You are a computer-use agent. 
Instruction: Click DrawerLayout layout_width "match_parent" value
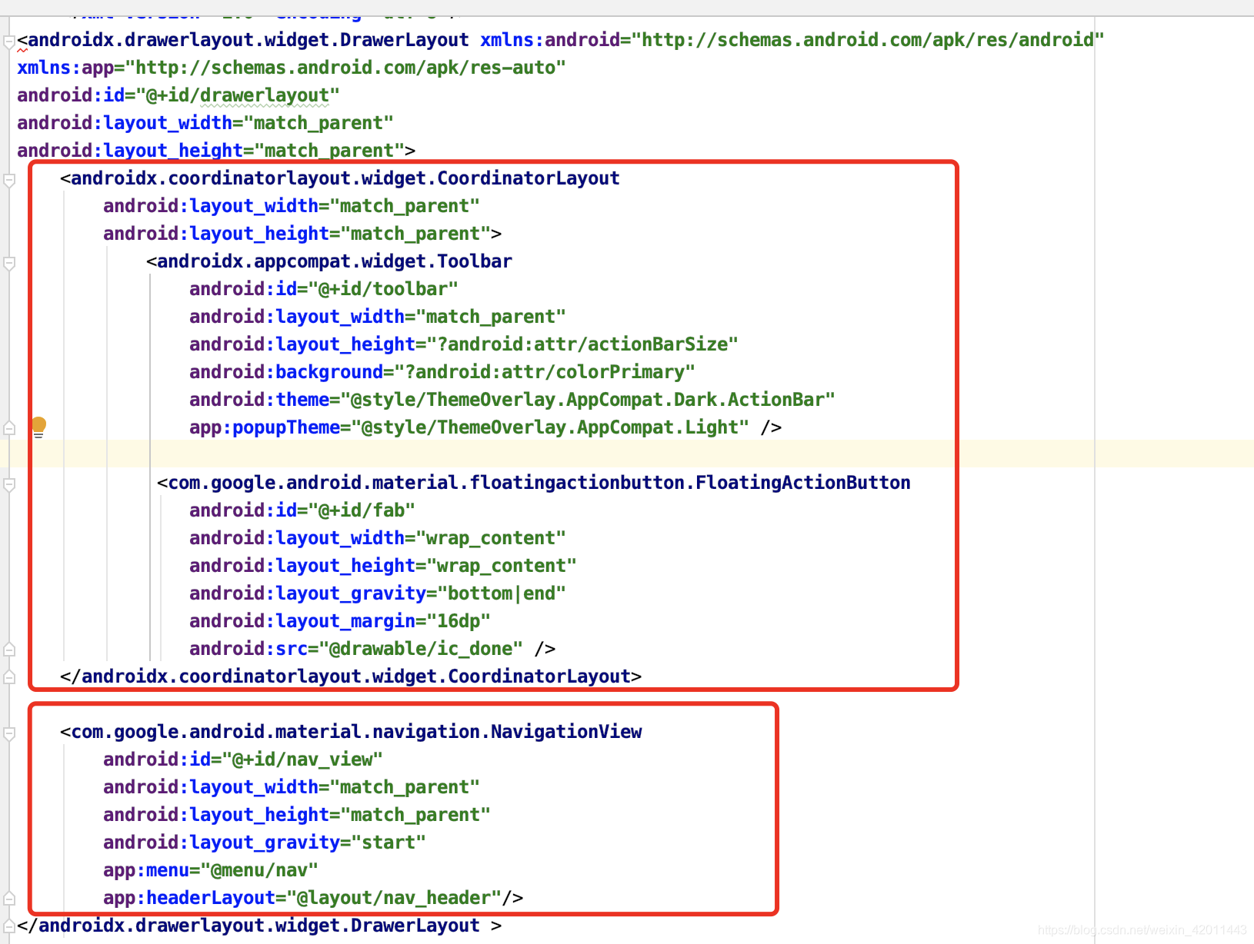pyautogui.click(x=319, y=123)
